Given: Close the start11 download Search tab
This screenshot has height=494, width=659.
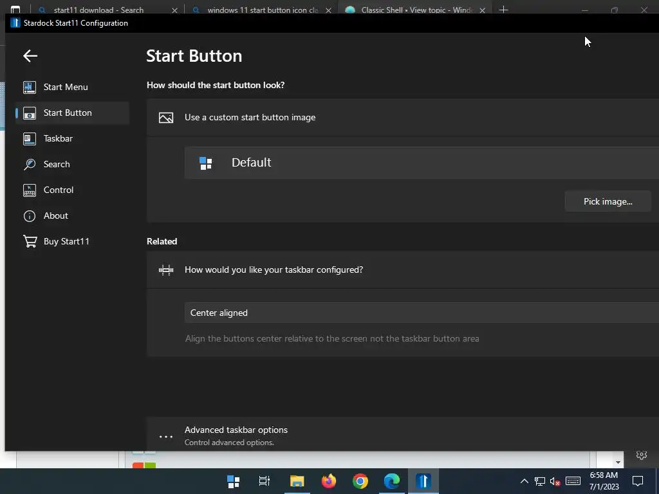Looking at the screenshot, I should pyautogui.click(x=175, y=10).
